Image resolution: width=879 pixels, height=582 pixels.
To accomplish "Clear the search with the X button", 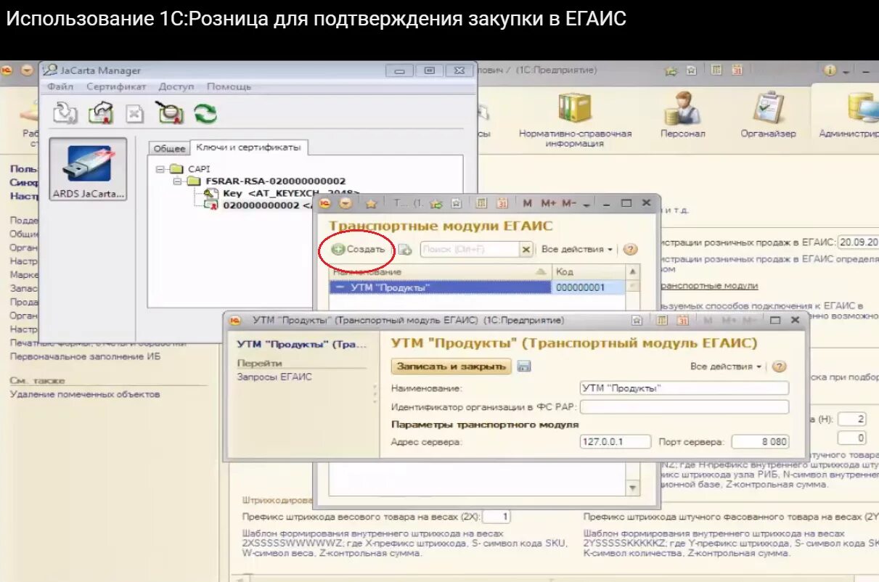I will point(526,249).
